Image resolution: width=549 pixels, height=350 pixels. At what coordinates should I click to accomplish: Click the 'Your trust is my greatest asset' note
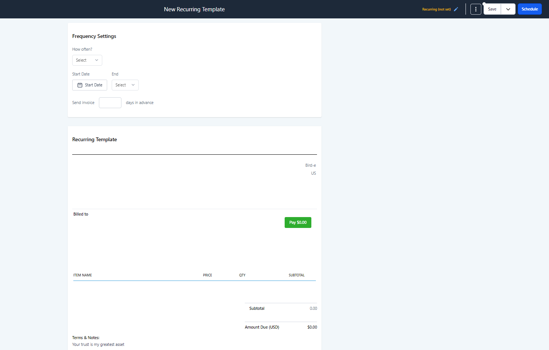tap(98, 344)
